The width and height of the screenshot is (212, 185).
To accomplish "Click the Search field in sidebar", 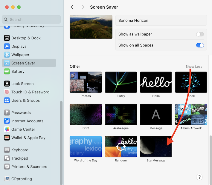I will coord(31,19).
